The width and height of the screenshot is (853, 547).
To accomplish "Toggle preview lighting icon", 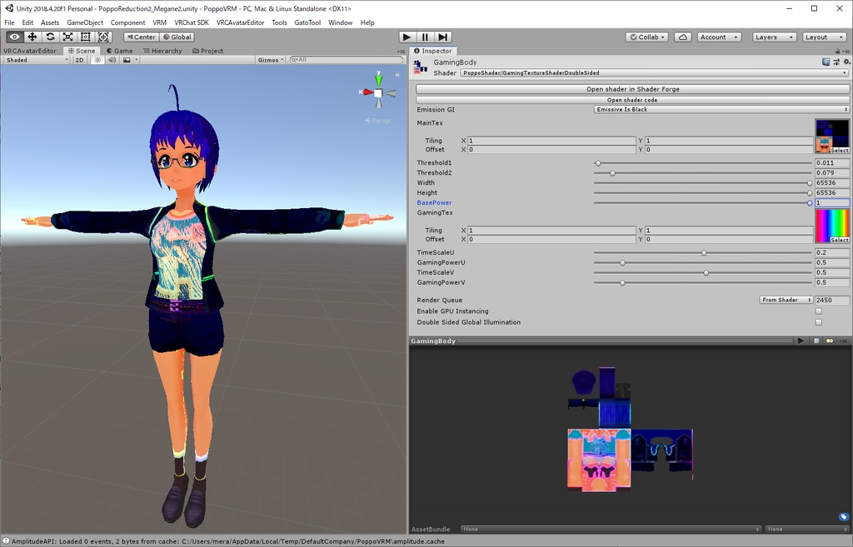I will point(829,341).
